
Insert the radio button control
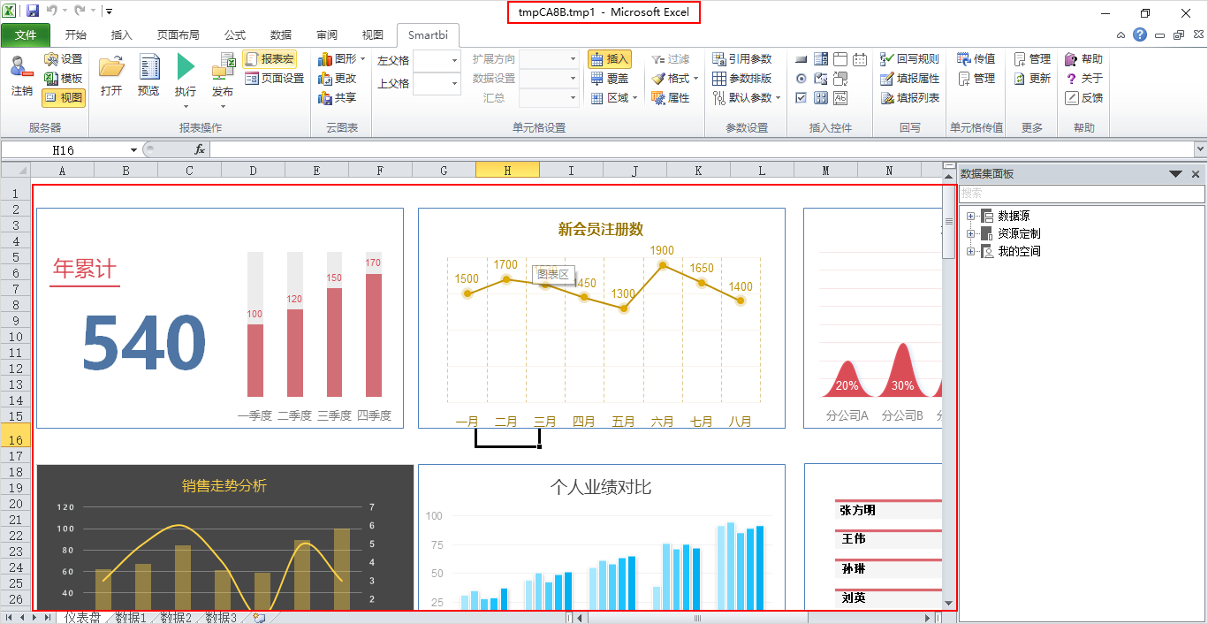801,78
